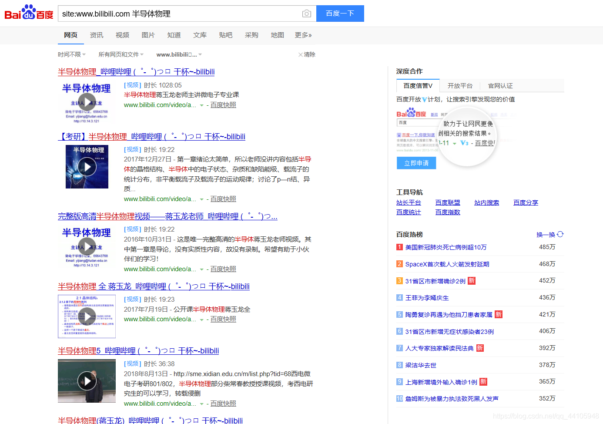This screenshot has width=603, height=424.
Task: Play the 半导体物理5 classroom video thumbnail
Action: pos(87,381)
